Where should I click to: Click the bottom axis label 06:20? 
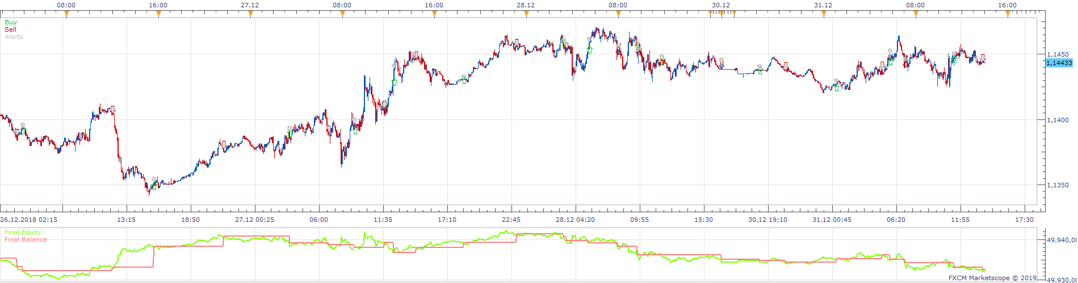click(896, 220)
